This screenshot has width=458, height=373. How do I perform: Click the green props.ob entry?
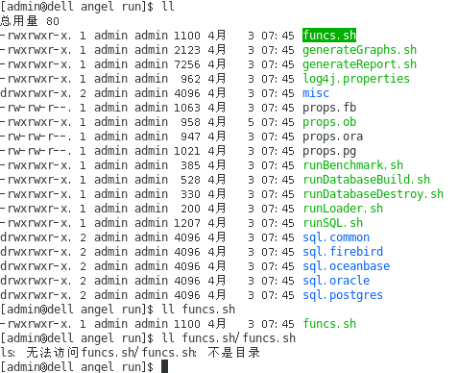pos(329,122)
